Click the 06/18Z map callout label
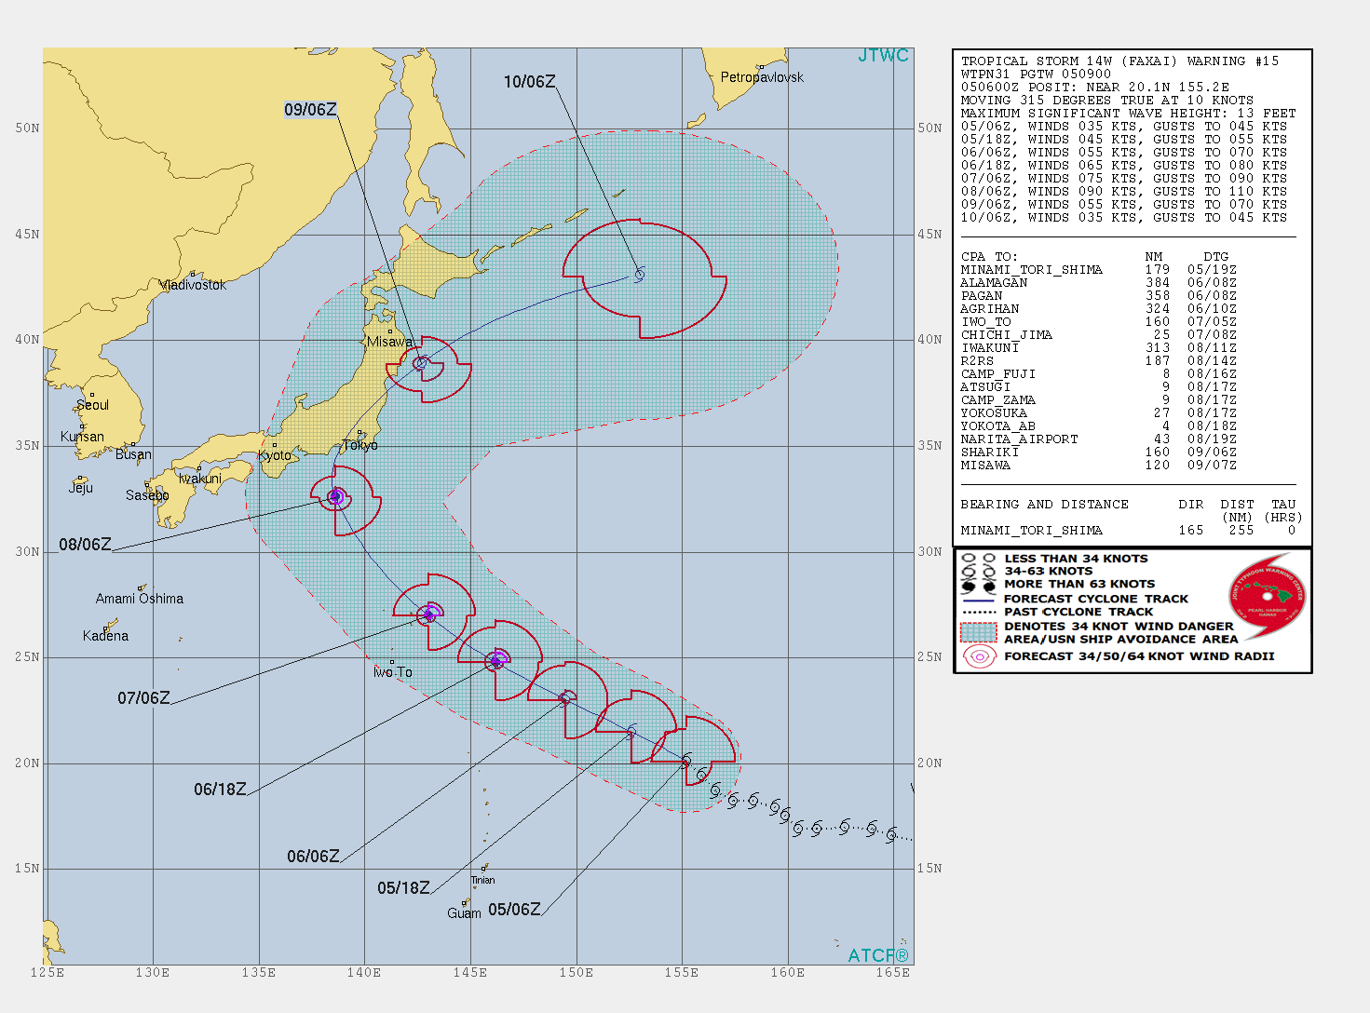 221,790
